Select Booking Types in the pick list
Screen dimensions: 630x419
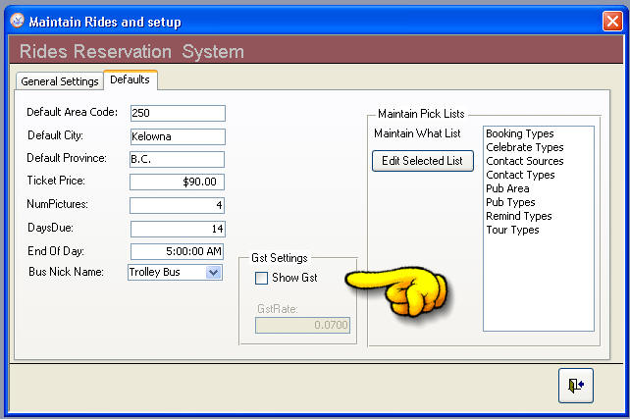click(519, 133)
